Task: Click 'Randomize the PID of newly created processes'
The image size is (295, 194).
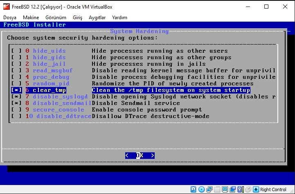Action: click(173, 83)
